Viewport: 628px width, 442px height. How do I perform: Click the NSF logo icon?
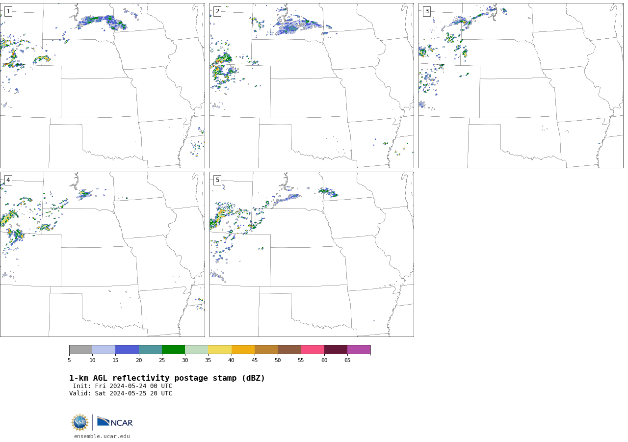click(x=80, y=422)
